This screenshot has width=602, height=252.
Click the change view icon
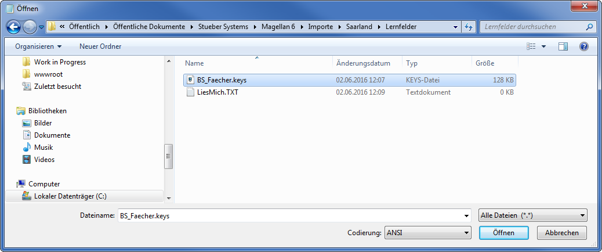click(x=531, y=46)
